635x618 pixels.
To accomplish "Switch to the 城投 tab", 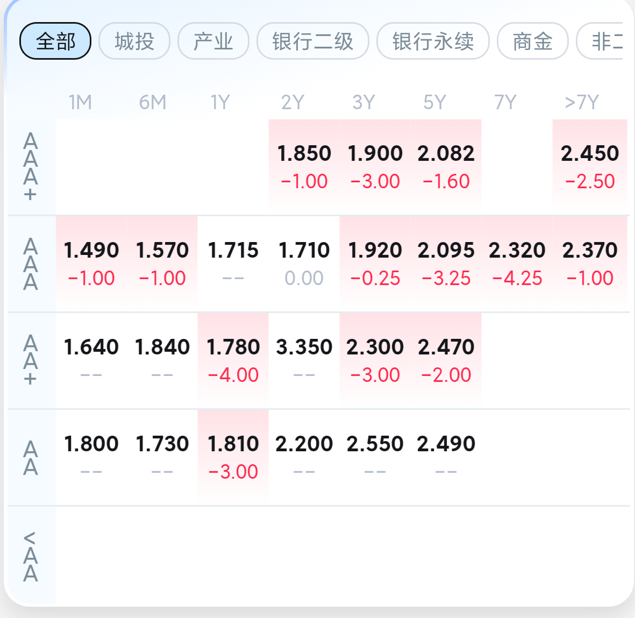I will pyautogui.click(x=134, y=41).
